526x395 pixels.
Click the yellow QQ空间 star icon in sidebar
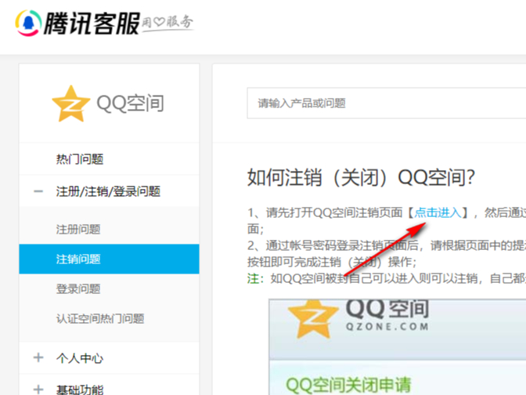pos(71,103)
